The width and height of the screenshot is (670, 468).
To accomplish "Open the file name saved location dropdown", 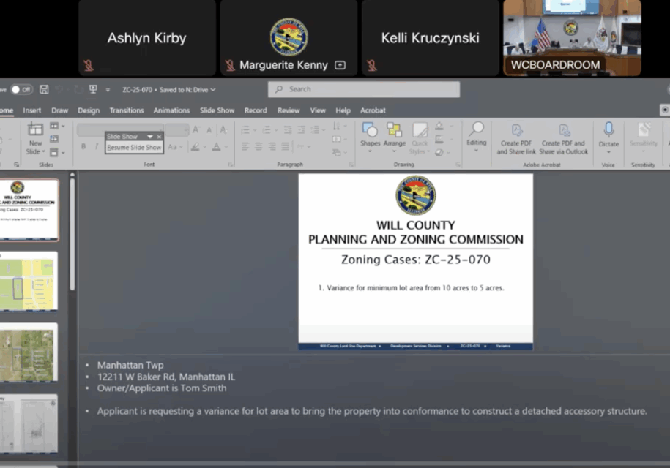I will pos(213,89).
